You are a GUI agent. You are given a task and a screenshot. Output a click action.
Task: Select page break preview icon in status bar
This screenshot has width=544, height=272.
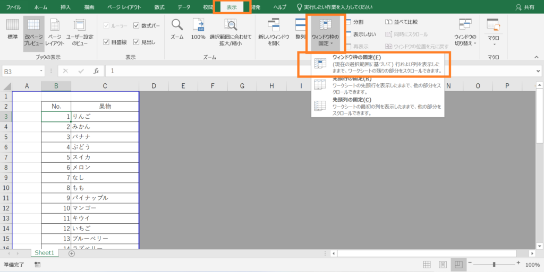tap(458, 265)
